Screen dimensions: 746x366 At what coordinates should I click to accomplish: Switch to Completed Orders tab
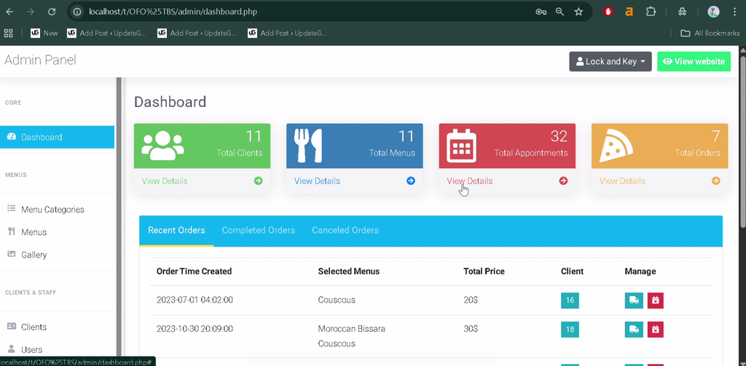[259, 231]
